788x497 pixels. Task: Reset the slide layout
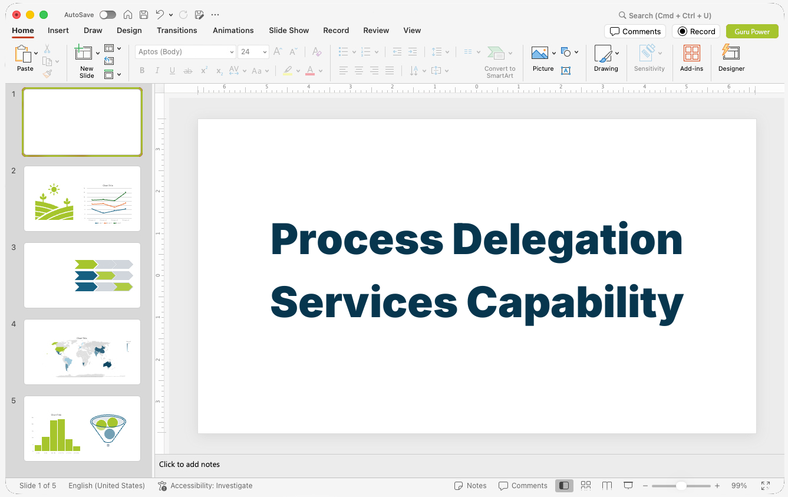[109, 61]
